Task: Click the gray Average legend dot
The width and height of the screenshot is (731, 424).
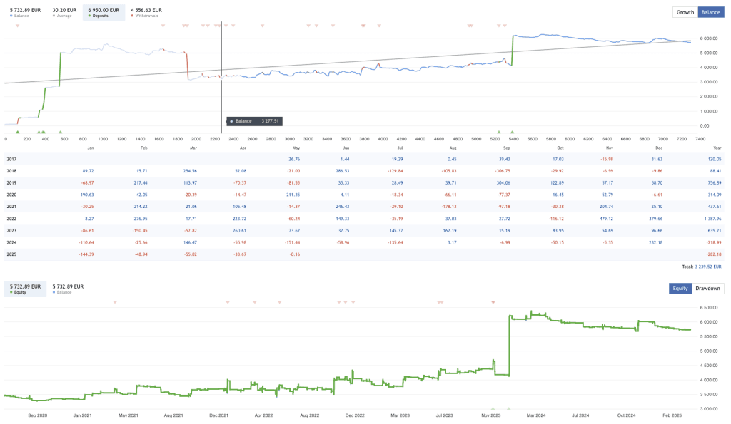Action: click(x=54, y=15)
